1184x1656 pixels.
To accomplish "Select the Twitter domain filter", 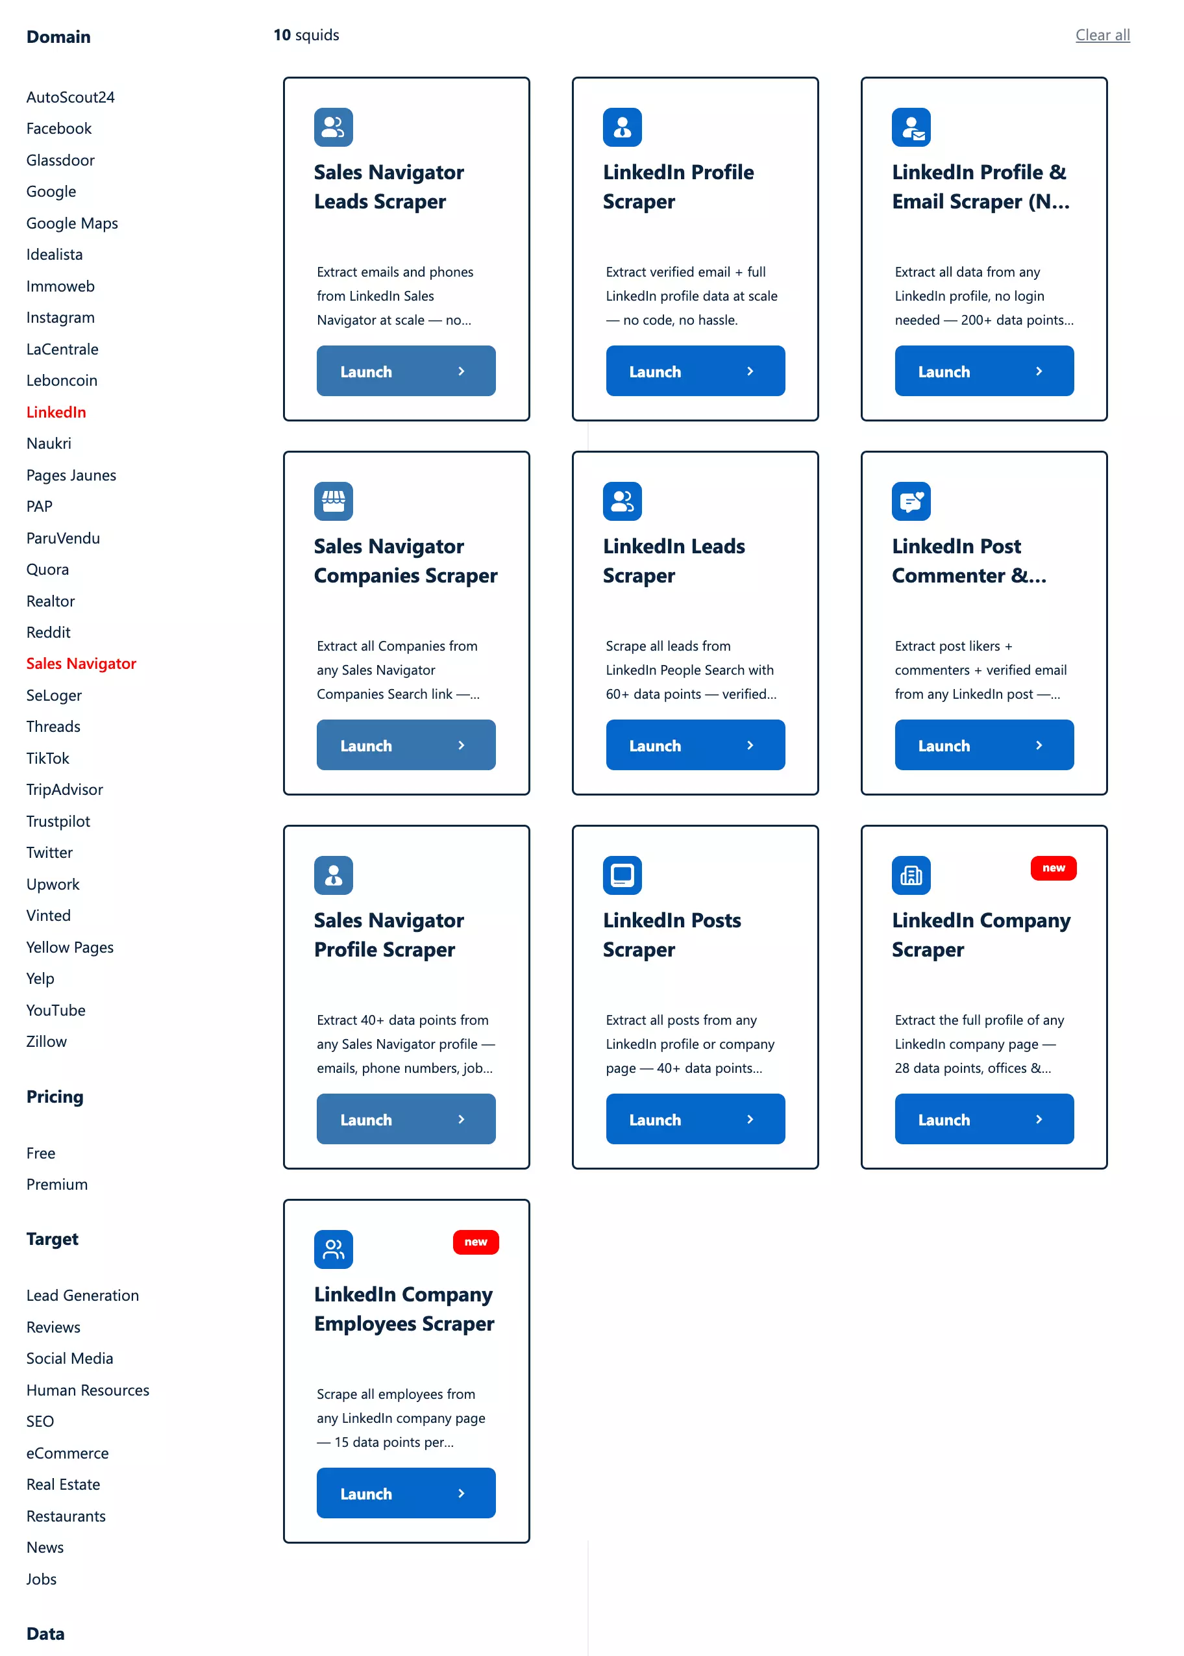I will pyautogui.click(x=49, y=853).
